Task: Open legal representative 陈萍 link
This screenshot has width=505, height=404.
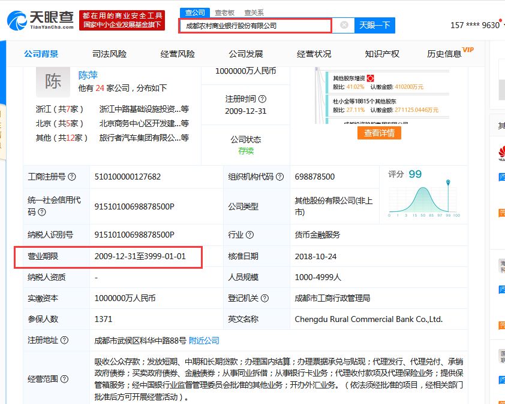Action: pos(88,75)
